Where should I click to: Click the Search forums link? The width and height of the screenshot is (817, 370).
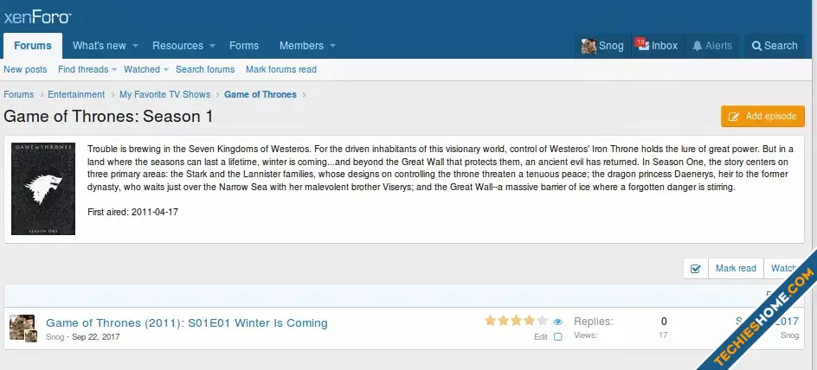tap(205, 69)
